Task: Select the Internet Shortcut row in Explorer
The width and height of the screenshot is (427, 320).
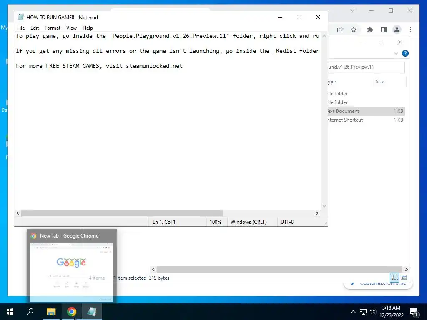Action: 366,120
